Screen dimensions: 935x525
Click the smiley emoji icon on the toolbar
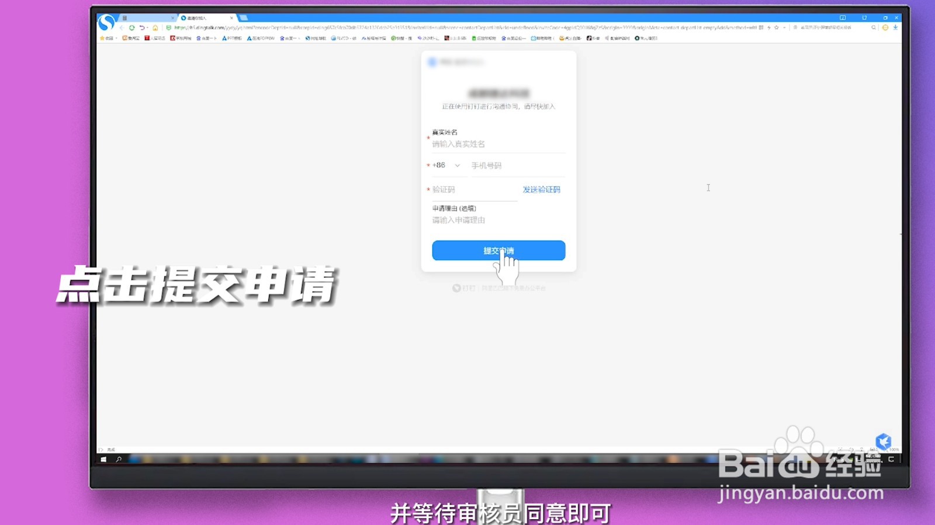click(885, 27)
